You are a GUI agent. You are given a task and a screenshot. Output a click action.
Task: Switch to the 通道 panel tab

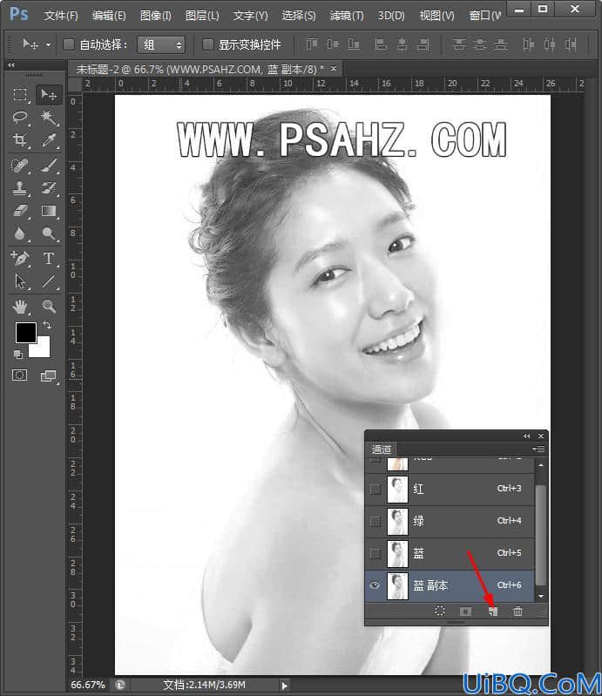pos(381,449)
